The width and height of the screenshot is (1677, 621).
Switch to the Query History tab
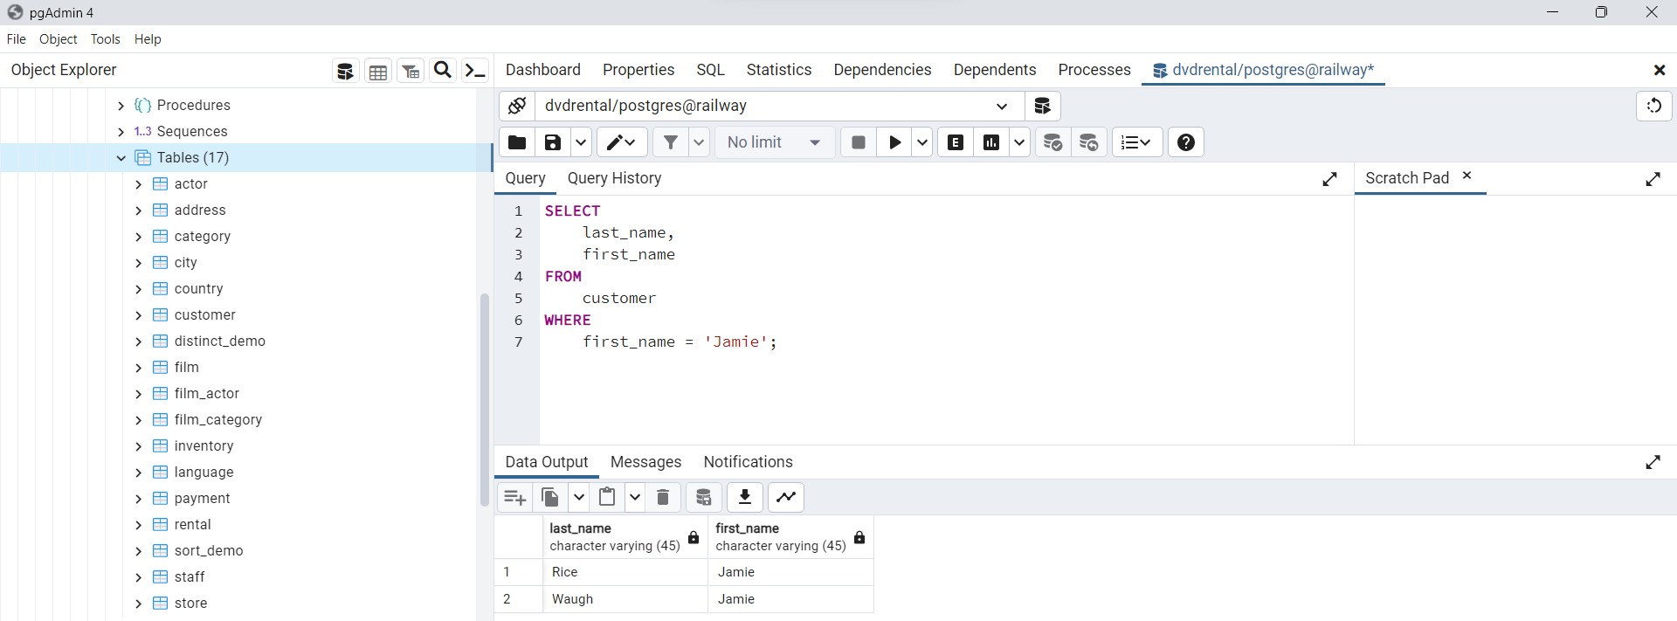click(615, 178)
